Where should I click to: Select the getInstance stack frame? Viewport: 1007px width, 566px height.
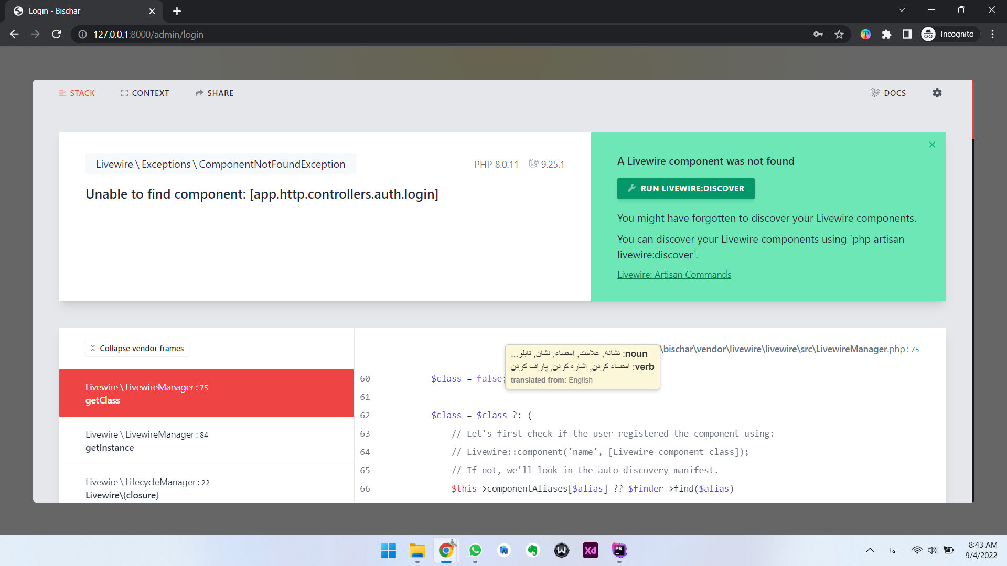[x=146, y=441]
